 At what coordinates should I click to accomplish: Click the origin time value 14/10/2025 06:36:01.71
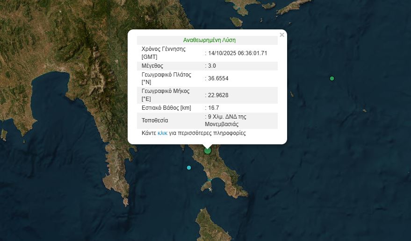pos(237,53)
